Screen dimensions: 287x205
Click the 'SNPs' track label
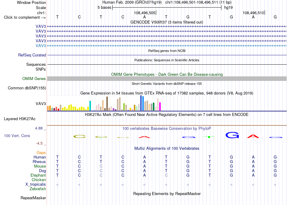tap(41, 69)
